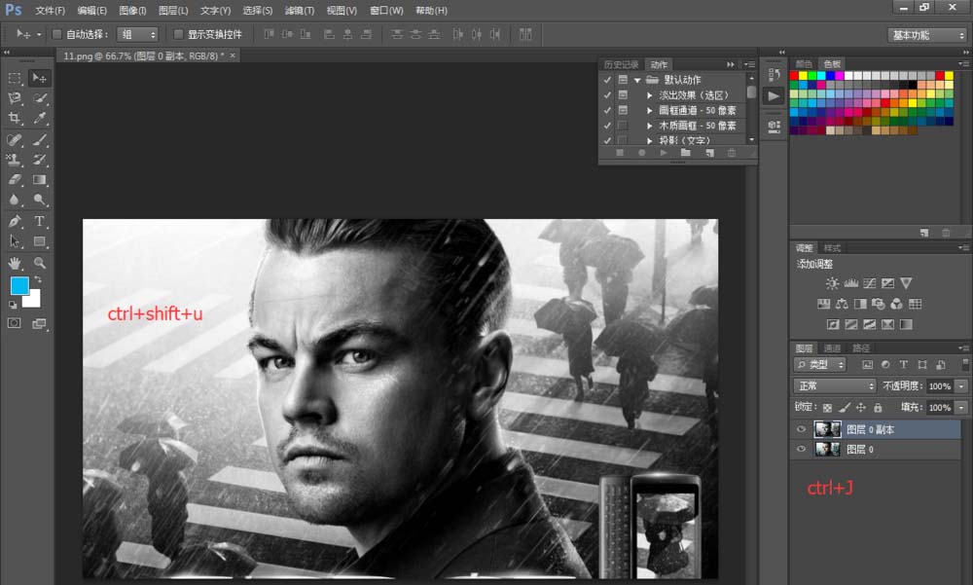Select the Clone Stamp tool

15,160
